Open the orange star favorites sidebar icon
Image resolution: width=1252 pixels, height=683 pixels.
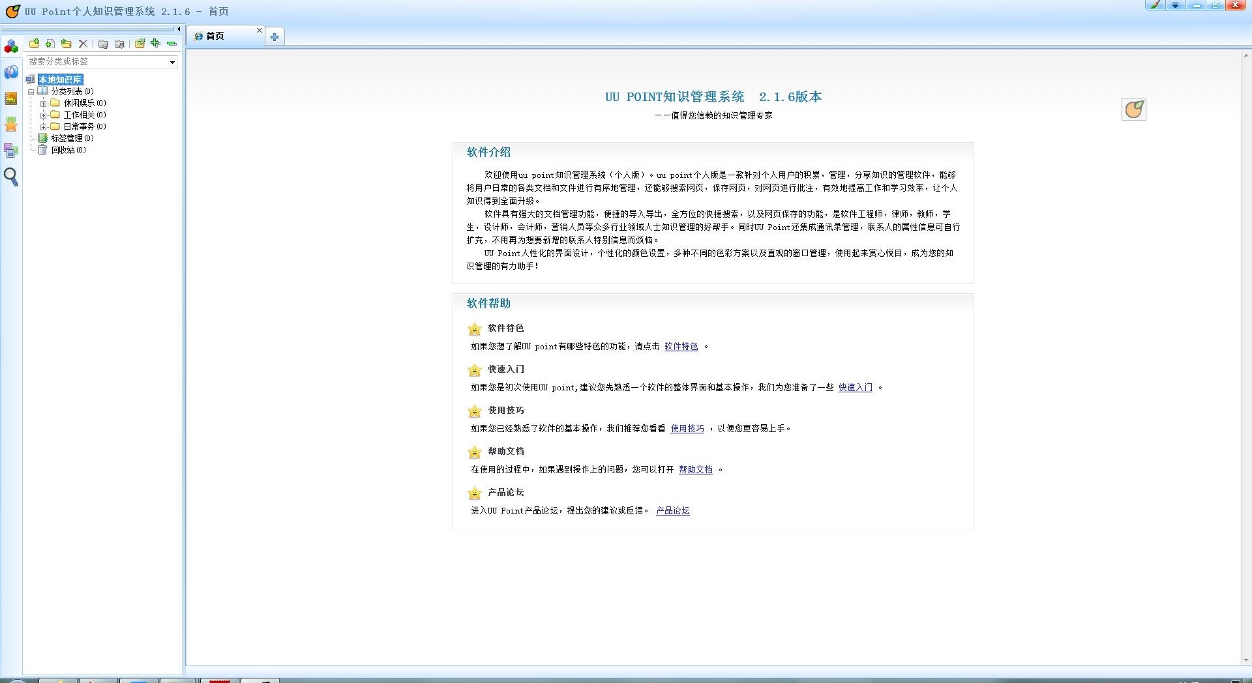(x=11, y=124)
